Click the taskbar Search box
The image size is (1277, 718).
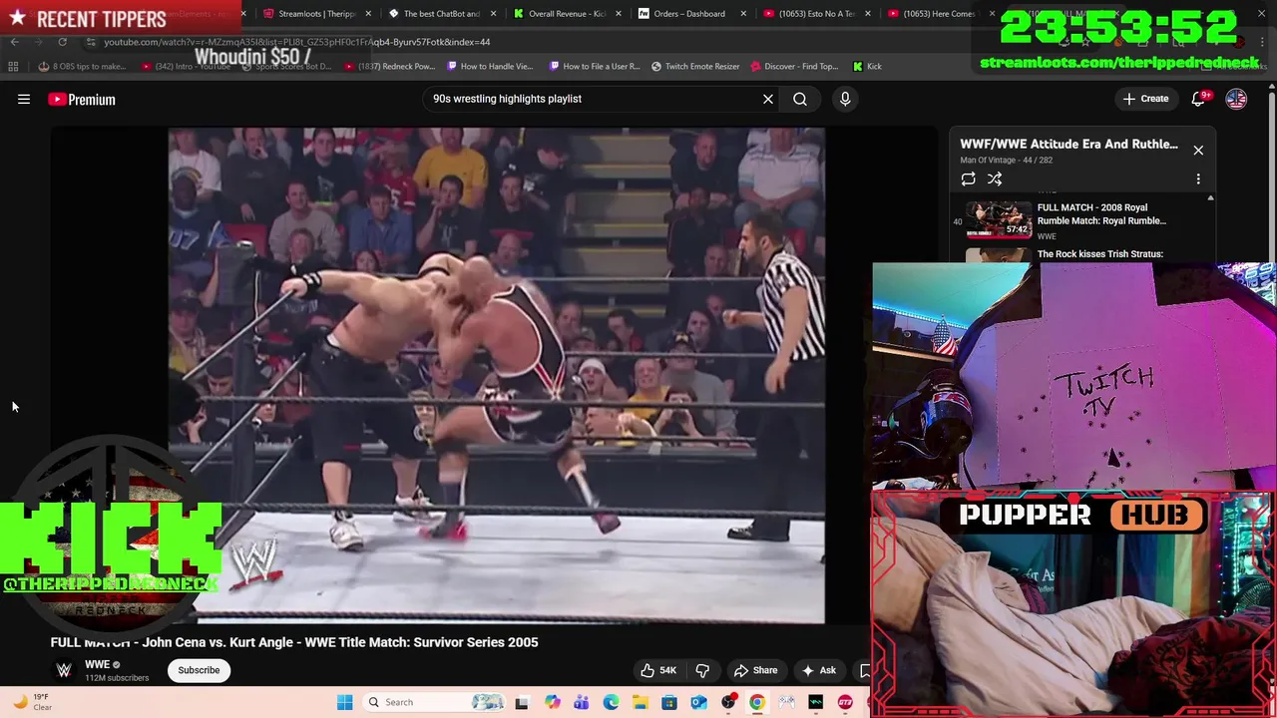click(x=434, y=702)
